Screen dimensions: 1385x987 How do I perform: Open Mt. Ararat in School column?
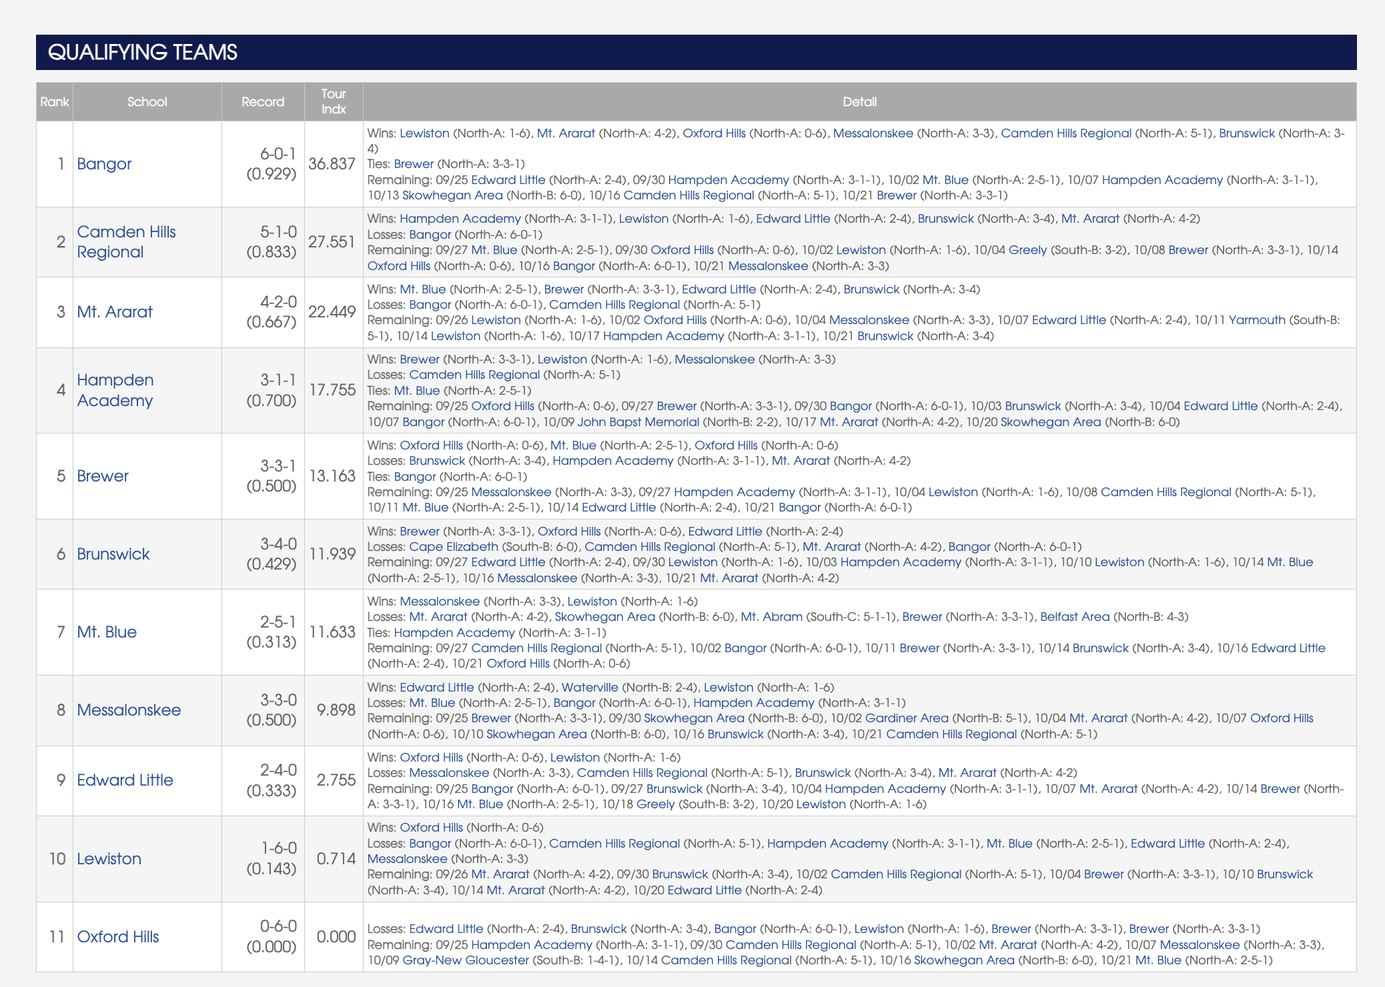coord(115,312)
